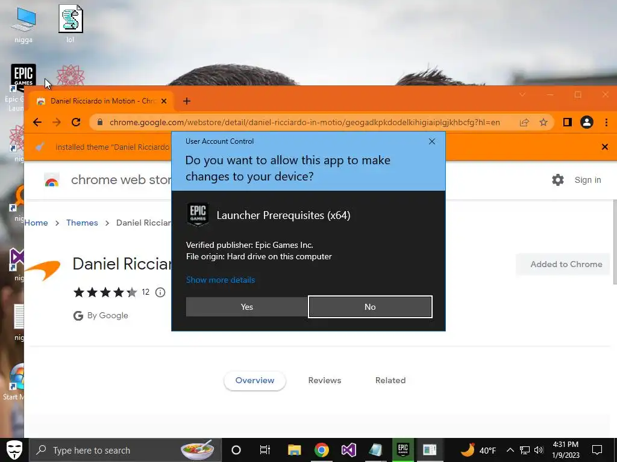The width and height of the screenshot is (617, 462).
Task: Open network icon in system tray
Action: [x=525, y=450]
